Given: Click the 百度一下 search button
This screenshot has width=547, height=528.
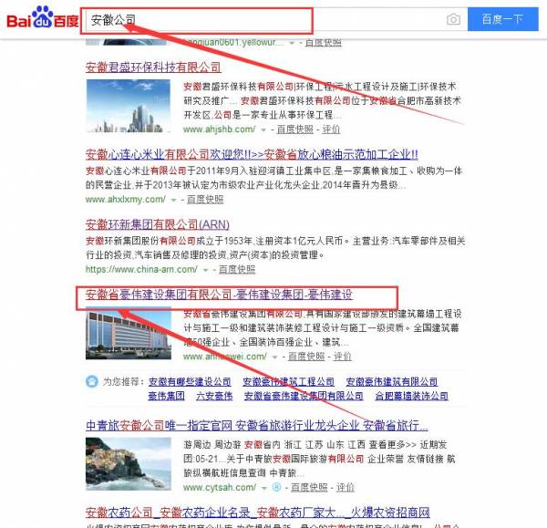Looking at the screenshot, I should tap(502, 19).
